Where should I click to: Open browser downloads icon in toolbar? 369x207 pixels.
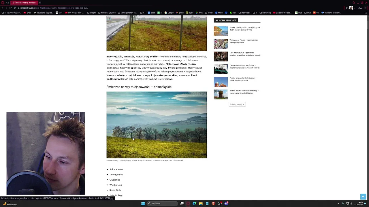pos(355,8)
